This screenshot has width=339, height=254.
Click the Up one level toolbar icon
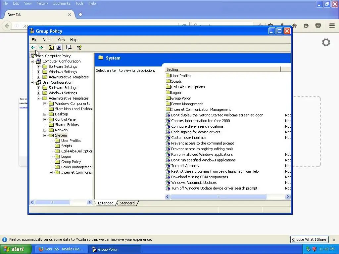tap(51, 48)
